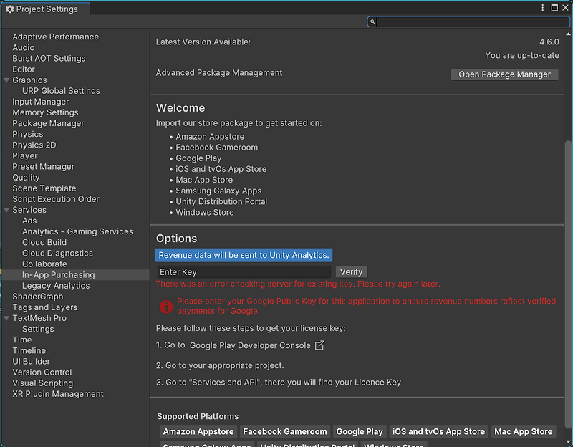Open In-App Purchasing settings

[x=58, y=275]
